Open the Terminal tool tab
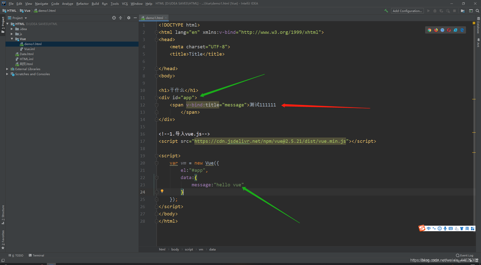 (x=36, y=255)
